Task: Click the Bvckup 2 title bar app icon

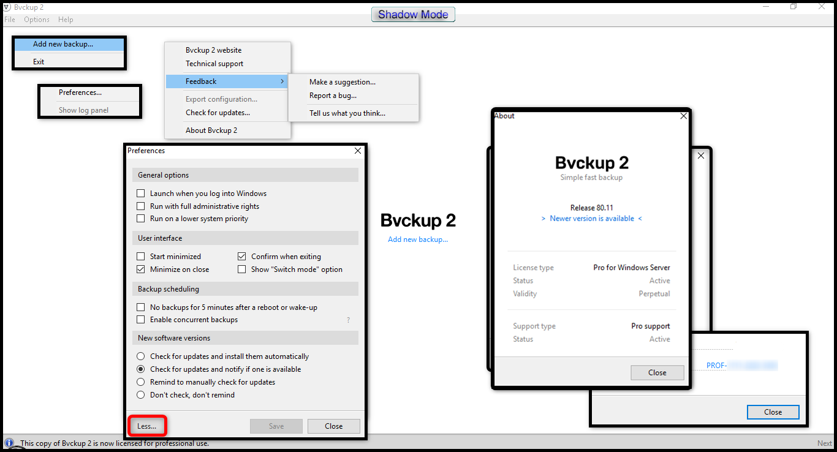Action: click(7, 7)
